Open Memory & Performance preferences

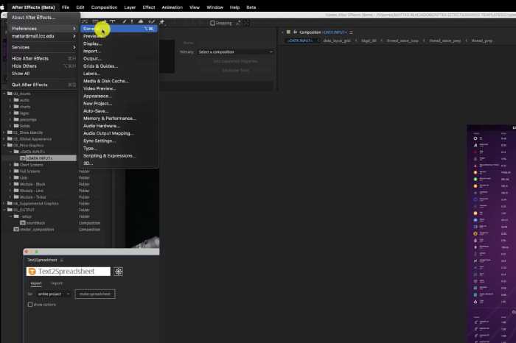[119, 119]
